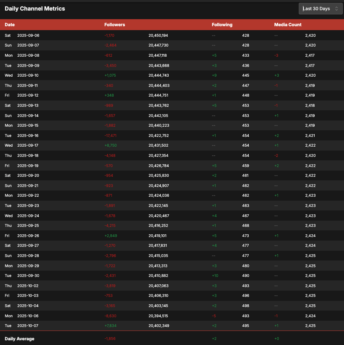Viewport: 344px width, 345px height.
Task: Click the +7,834 follower gain value
Action: 111,325
